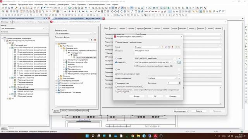
Task: Click the plus icon beside SQL server field
Action: 179,63
